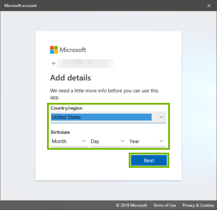Open the birthdate Day dropdown
The image size is (217, 210).
tap(109, 141)
